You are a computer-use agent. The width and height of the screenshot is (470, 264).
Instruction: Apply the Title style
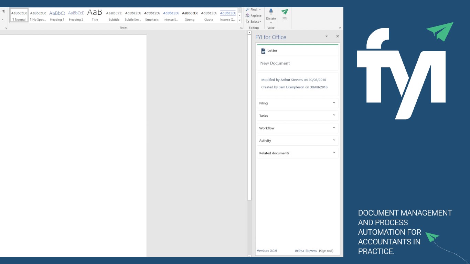pos(95,15)
